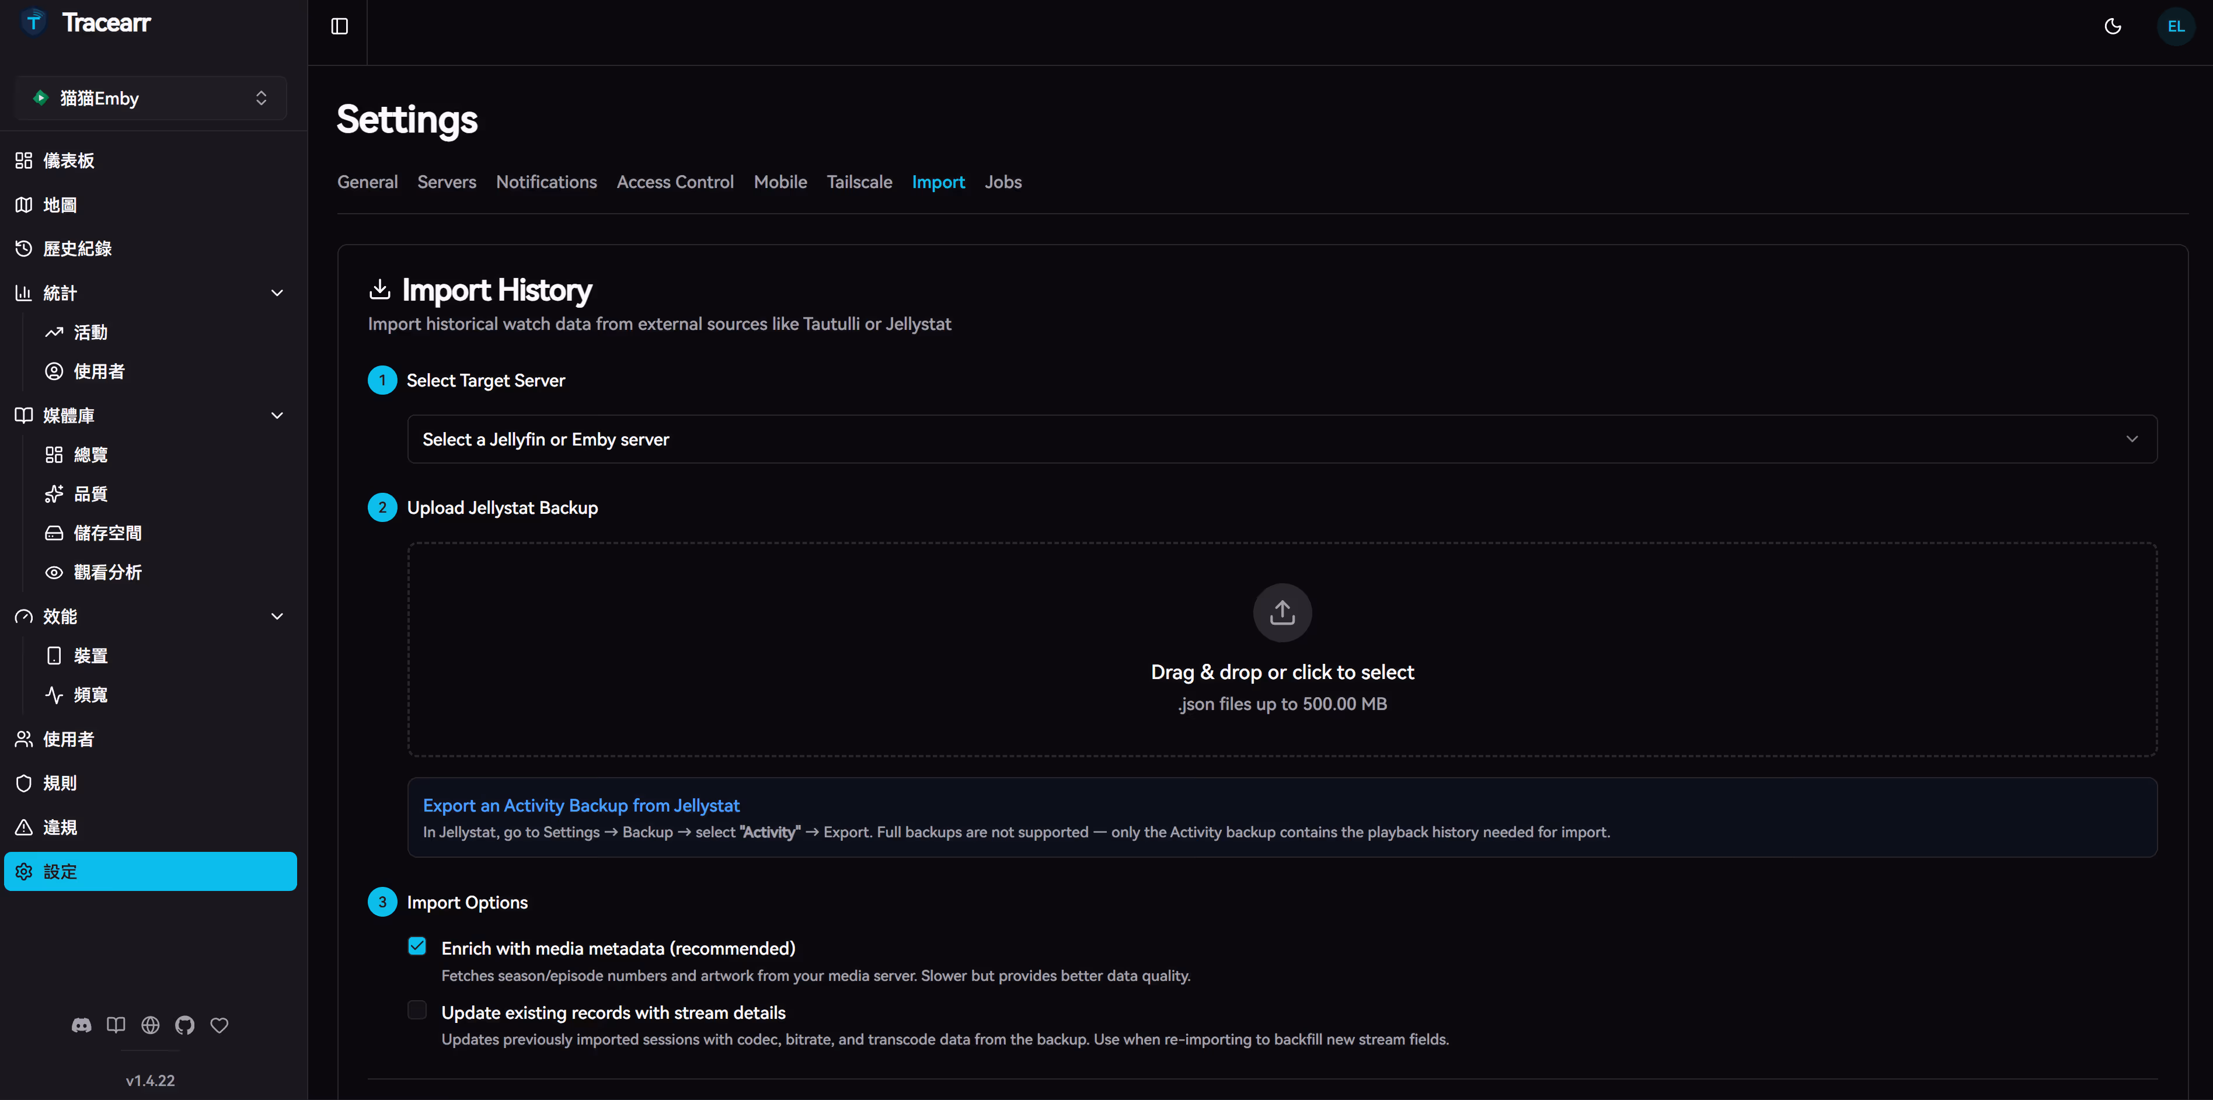
Task: Enable Update existing records with stream details
Action: click(417, 1011)
